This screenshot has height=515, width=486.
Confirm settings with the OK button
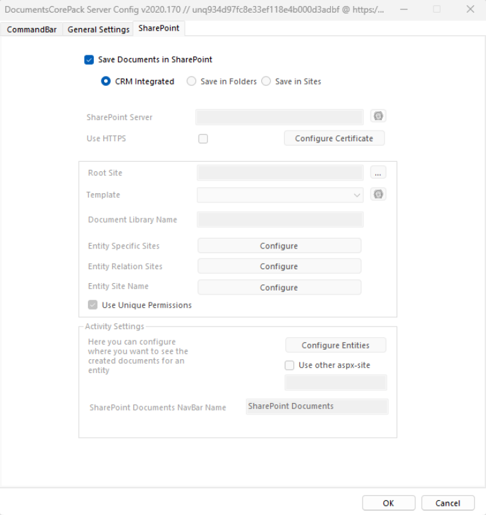coord(388,503)
